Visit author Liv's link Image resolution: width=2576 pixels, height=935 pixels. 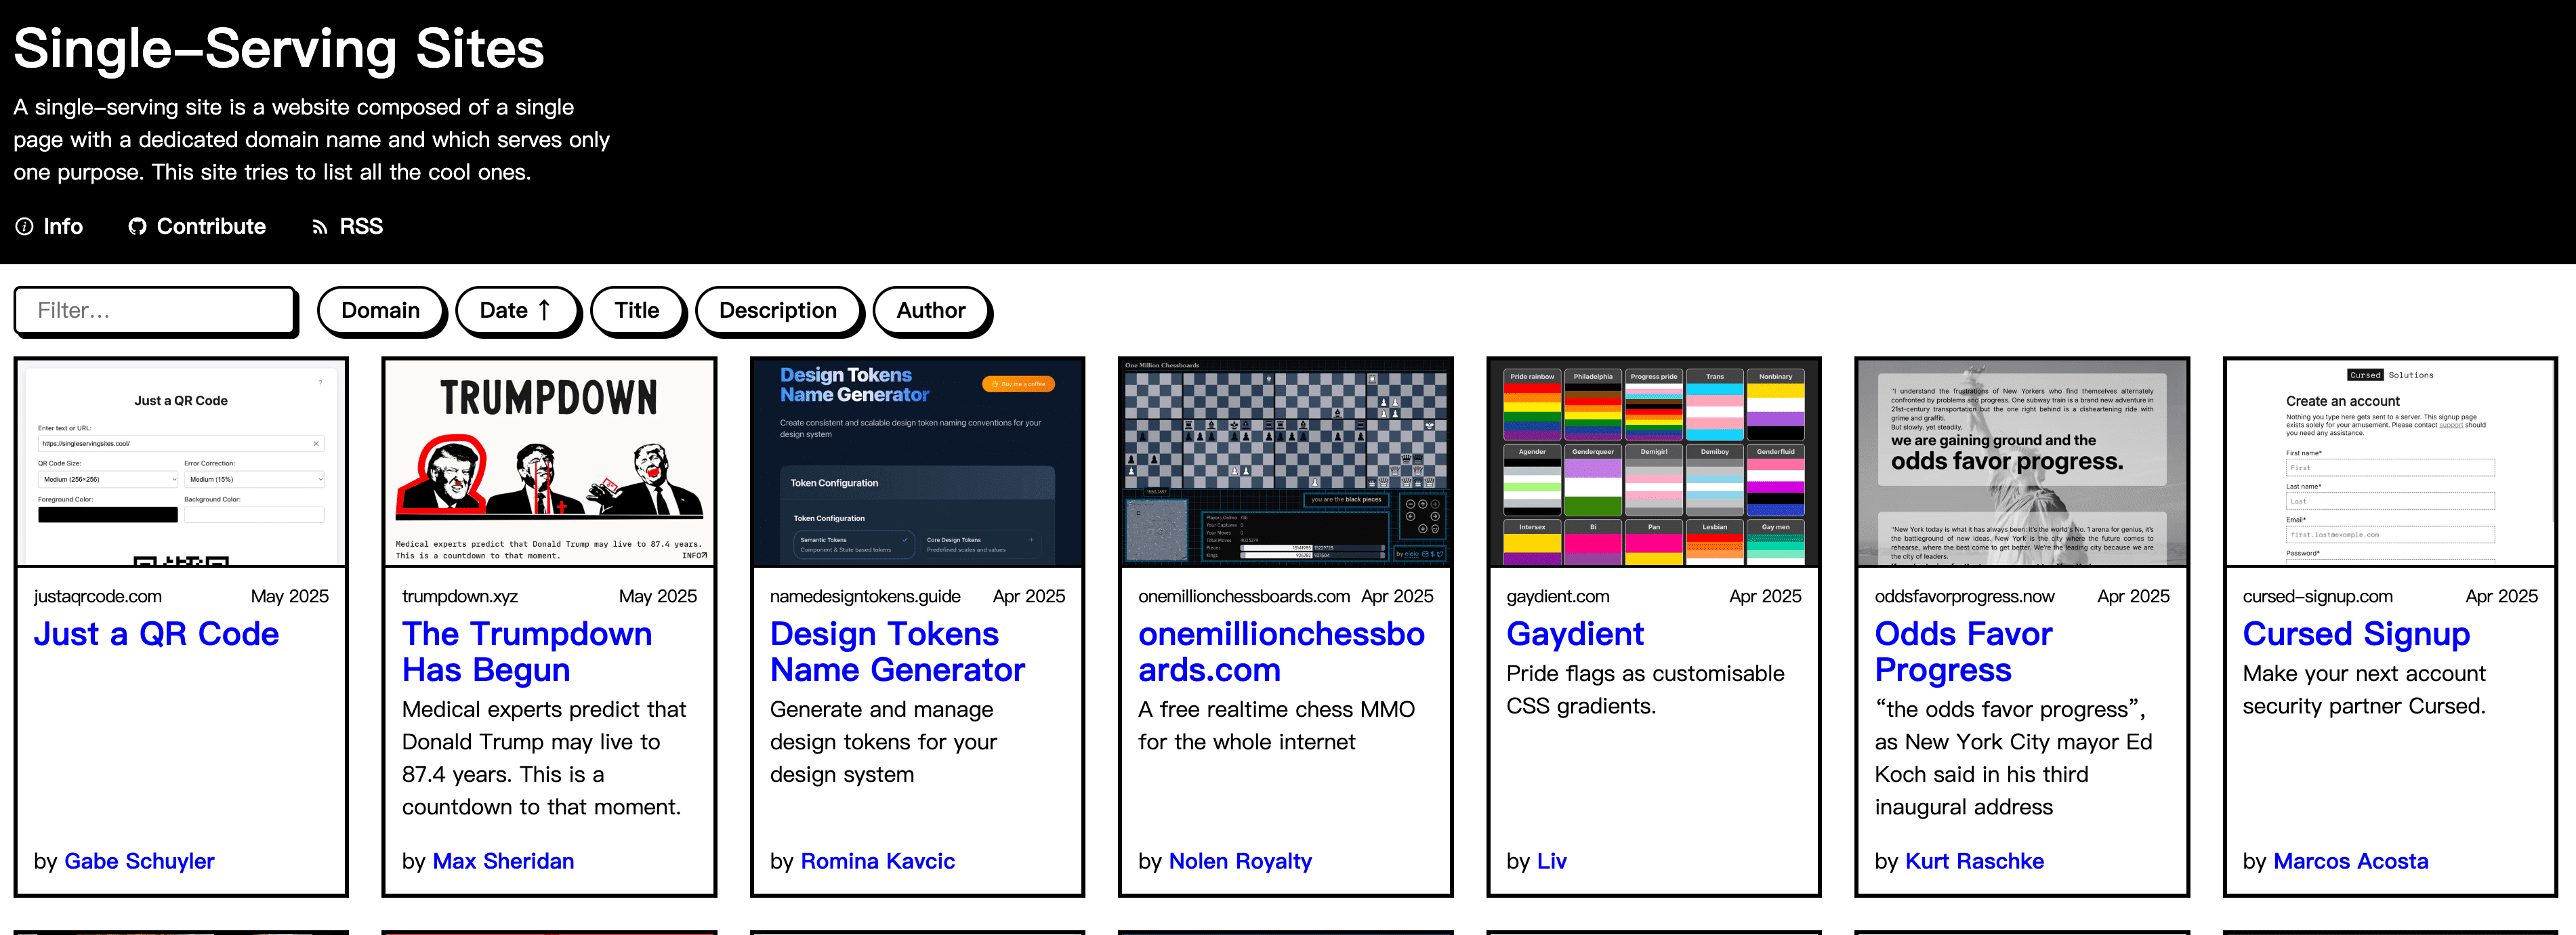coord(1551,861)
